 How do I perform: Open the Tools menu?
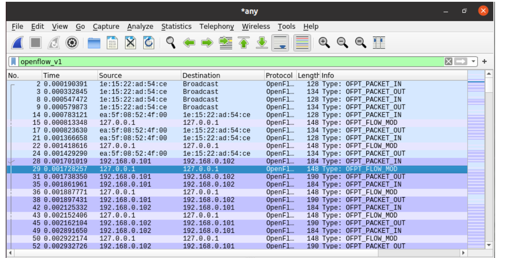[x=286, y=26]
